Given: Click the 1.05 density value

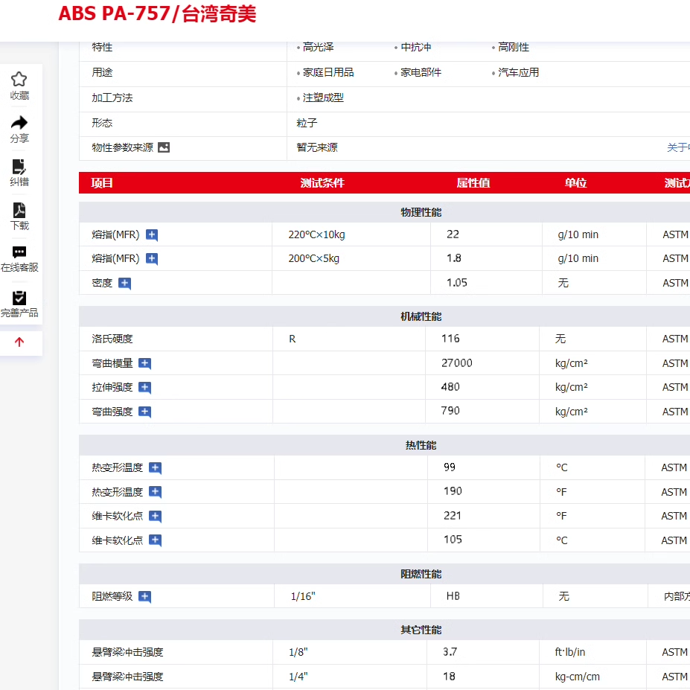Looking at the screenshot, I should 457,283.
